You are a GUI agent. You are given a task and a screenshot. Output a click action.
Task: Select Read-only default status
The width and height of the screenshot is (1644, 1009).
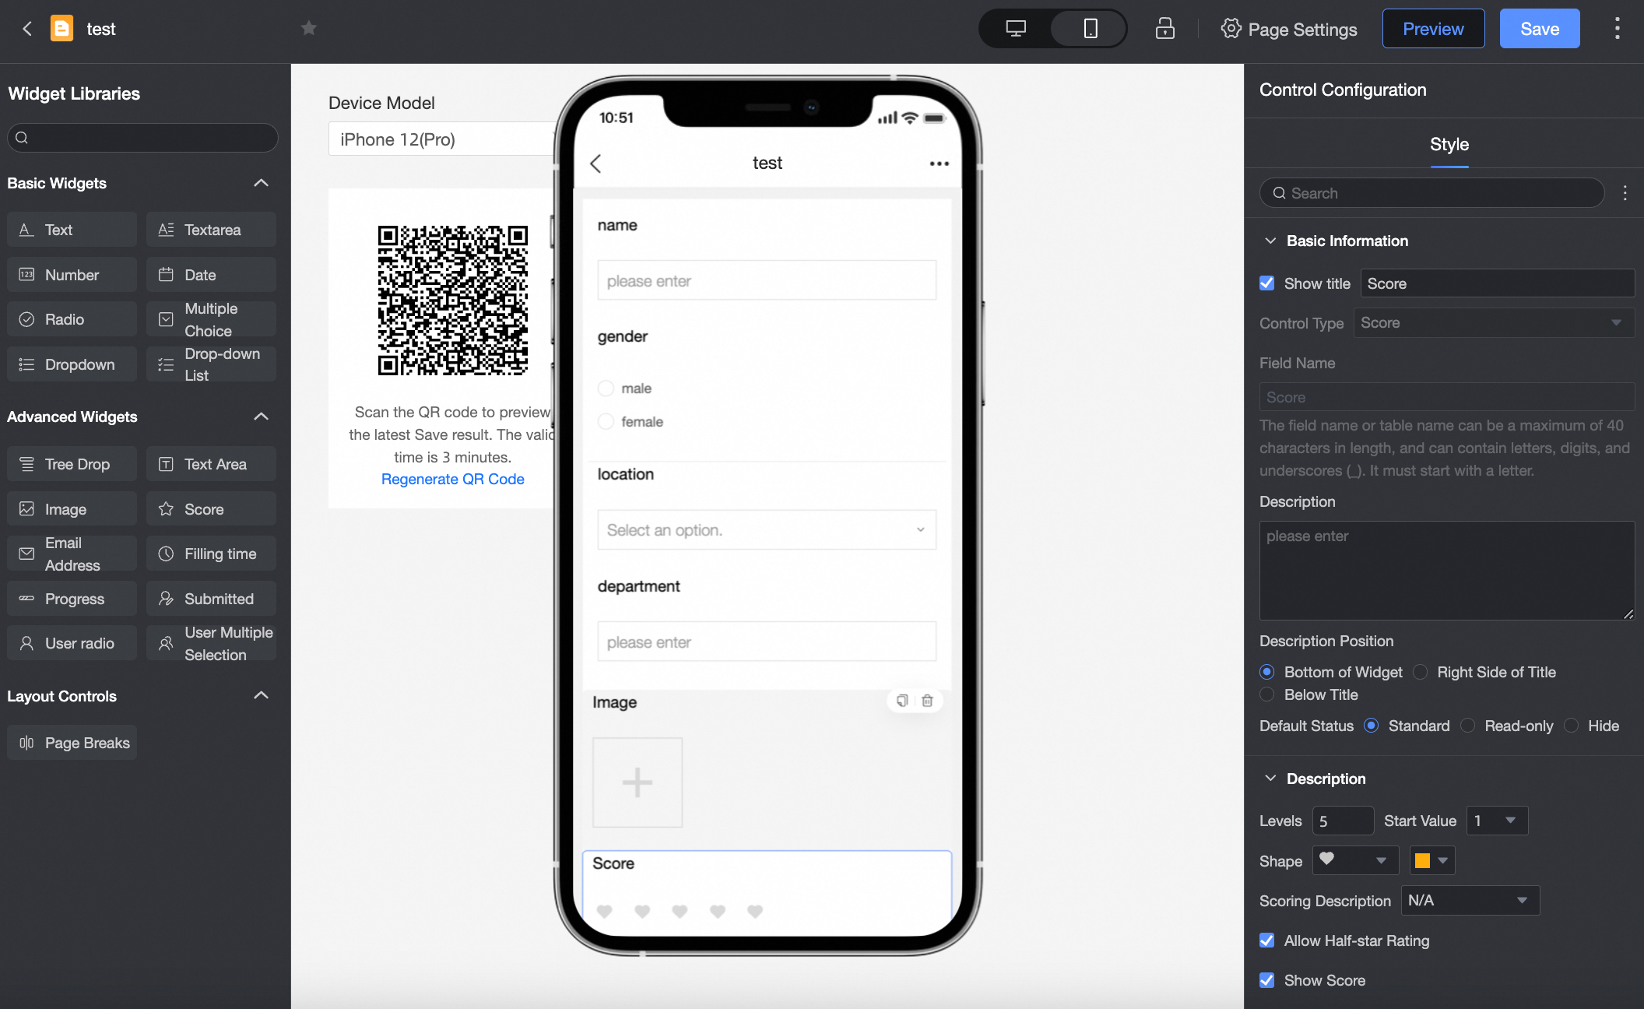[x=1468, y=726]
